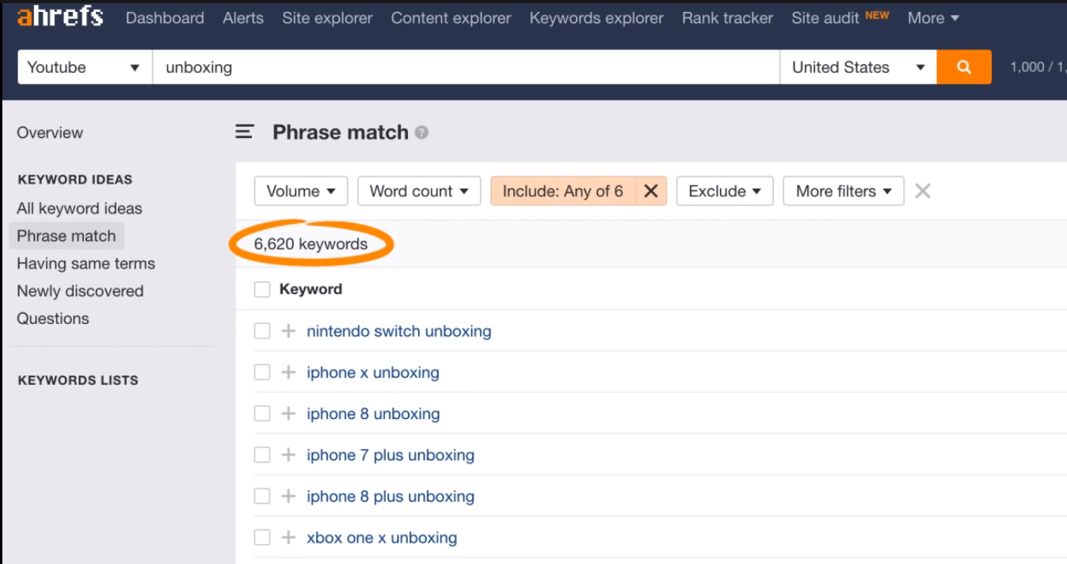Expand the Word count filter dropdown
Image resolution: width=1067 pixels, height=564 pixels.
pyautogui.click(x=419, y=191)
